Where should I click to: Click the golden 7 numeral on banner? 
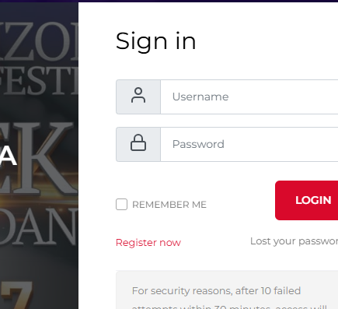(16, 295)
